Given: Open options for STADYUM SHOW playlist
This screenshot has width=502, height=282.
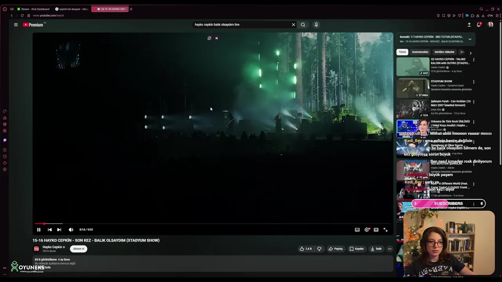Looking at the screenshot, I should click(x=474, y=82).
